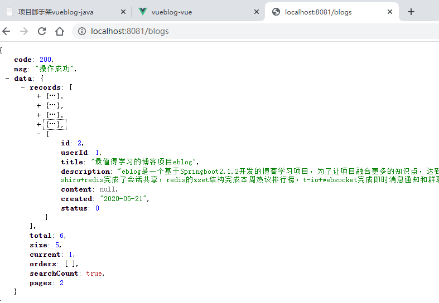Click the browser Forward arrow
This screenshot has width=439, height=303.
pos(24,31)
